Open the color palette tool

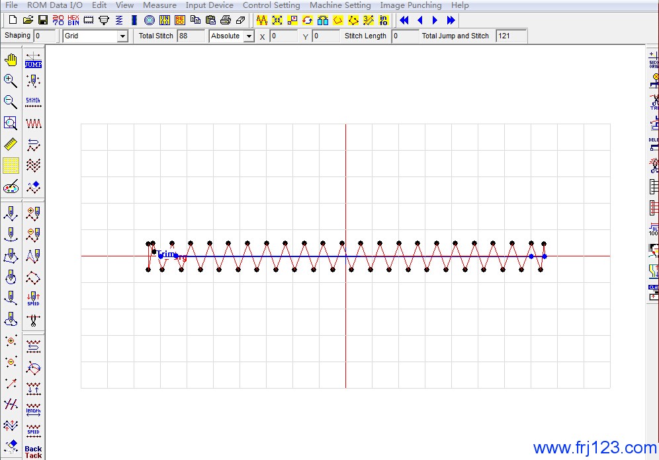click(x=11, y=187)
